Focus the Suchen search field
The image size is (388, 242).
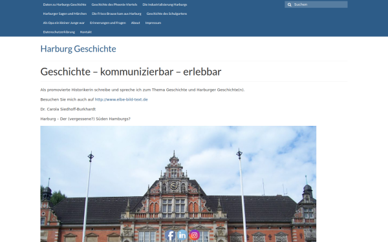pyautogui.click(x=316, y=5)
